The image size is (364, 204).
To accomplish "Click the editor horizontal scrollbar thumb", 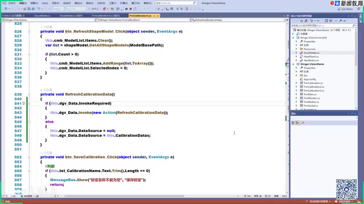I will point(125,196).
